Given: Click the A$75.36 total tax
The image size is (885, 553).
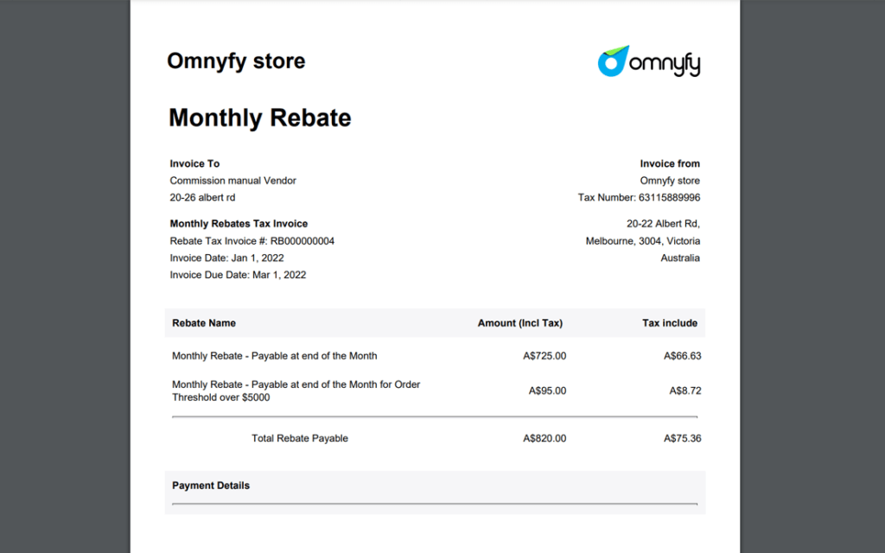Looking at the screenshot, I should coord(683,438).
